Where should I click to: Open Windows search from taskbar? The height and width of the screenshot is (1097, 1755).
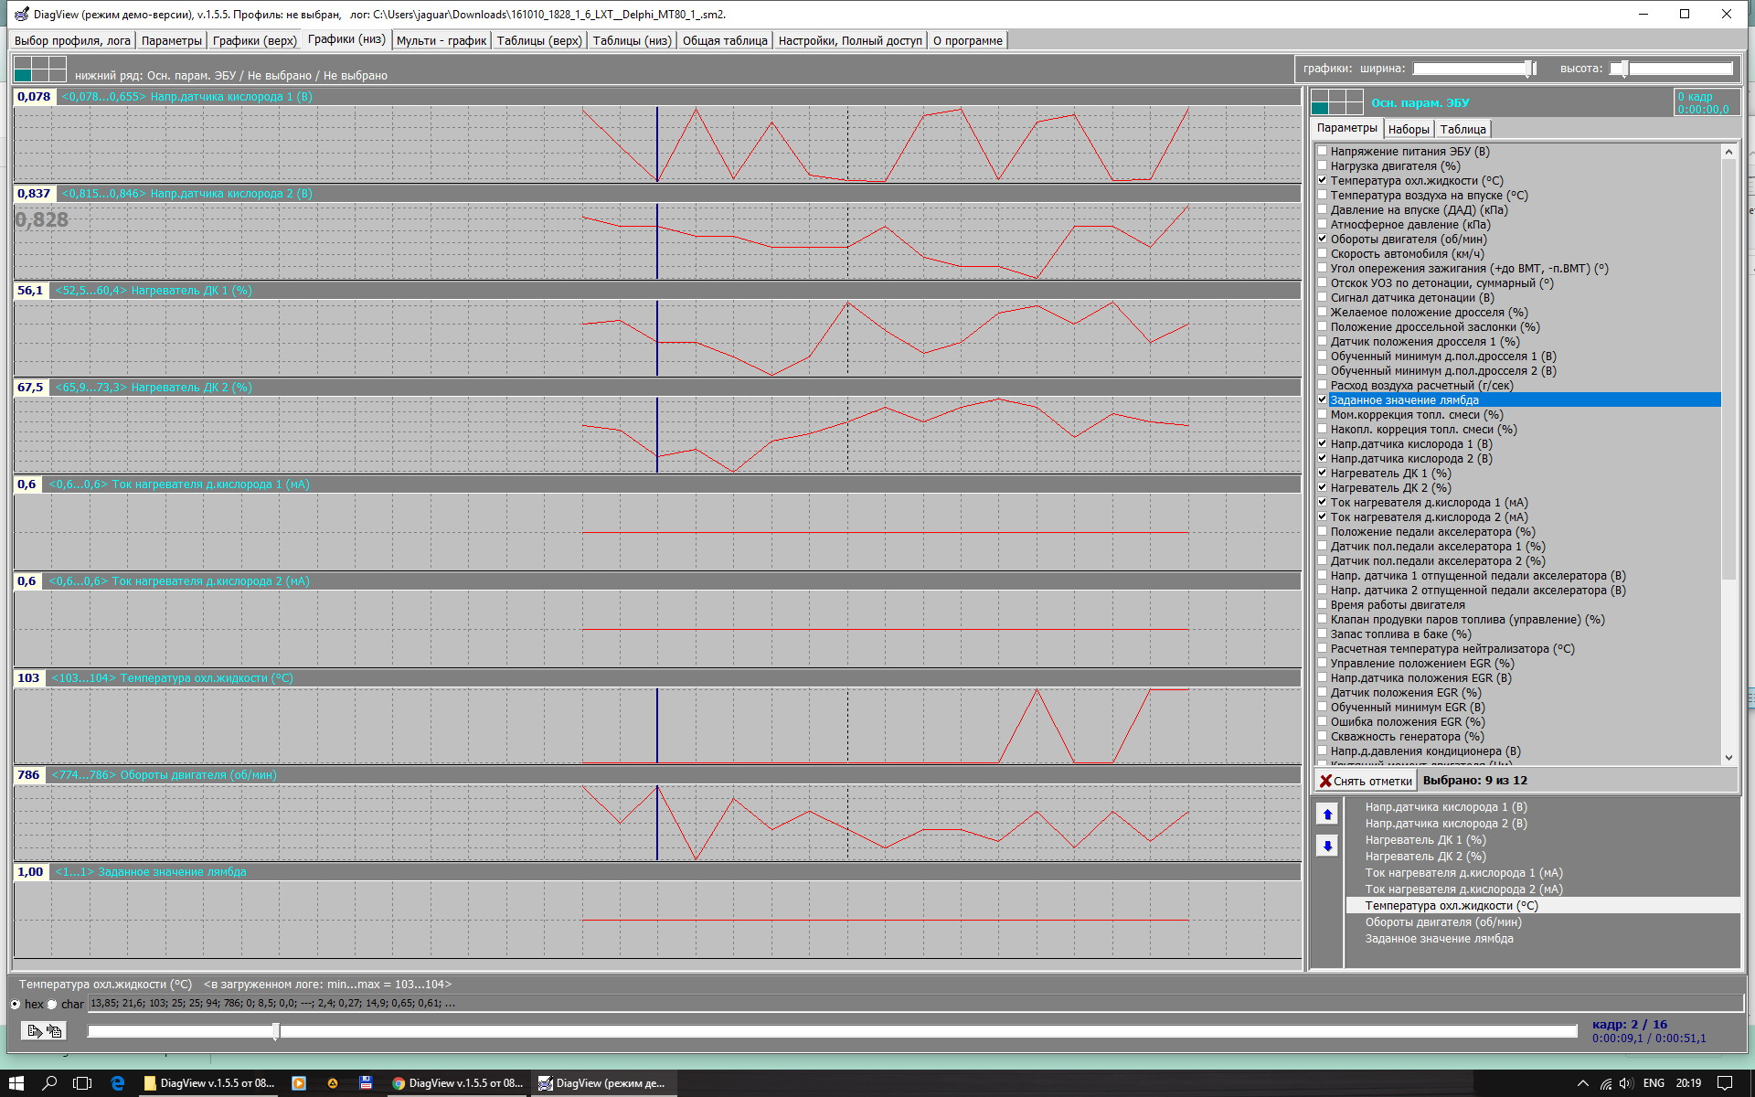[x=50, y=1083]
